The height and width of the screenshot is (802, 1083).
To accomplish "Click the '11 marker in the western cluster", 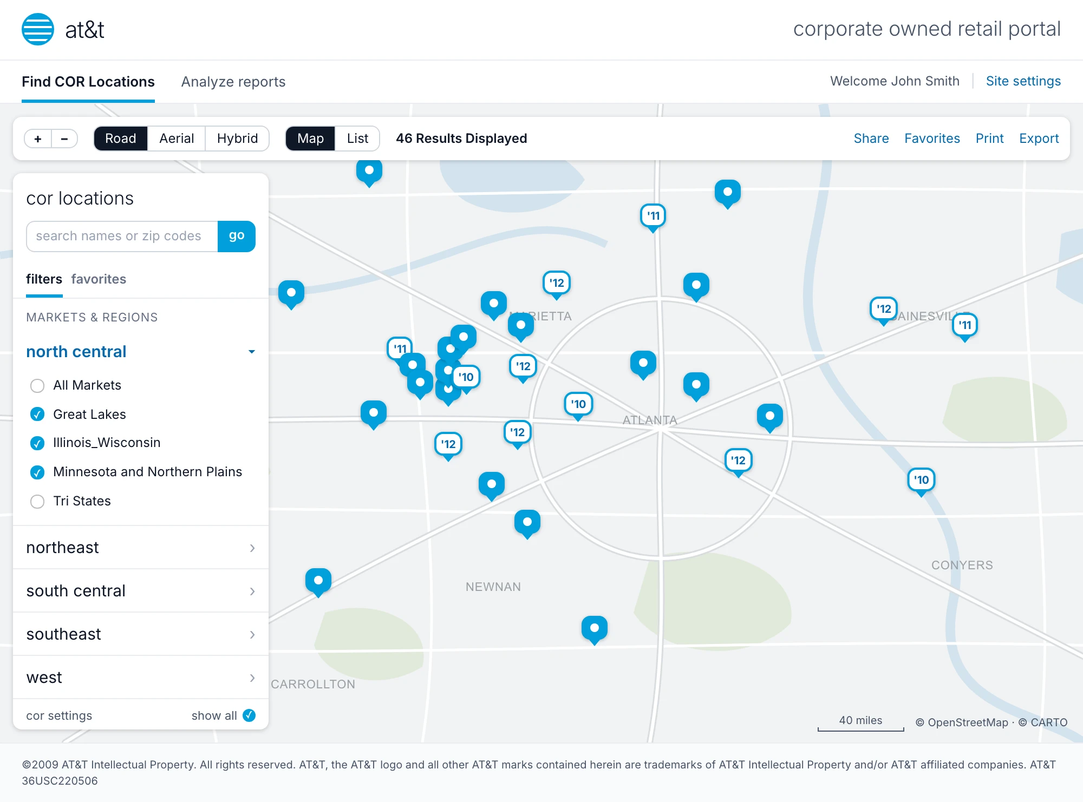I will [x=400, y=349].
